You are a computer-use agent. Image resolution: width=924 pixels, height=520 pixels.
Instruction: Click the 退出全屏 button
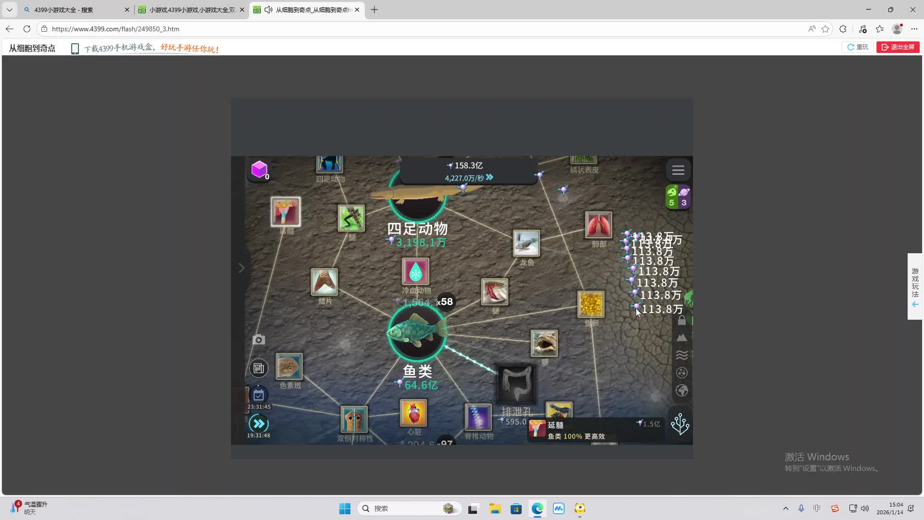coord(898,47)
